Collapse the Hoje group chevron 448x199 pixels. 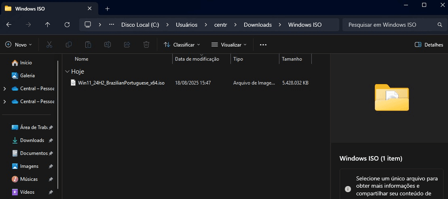coord(67,72)
